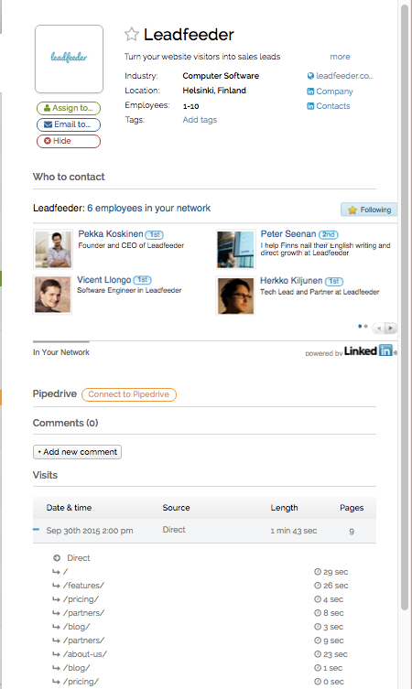Click the Email to... button

pyautogui.click(x=69, y=124)
